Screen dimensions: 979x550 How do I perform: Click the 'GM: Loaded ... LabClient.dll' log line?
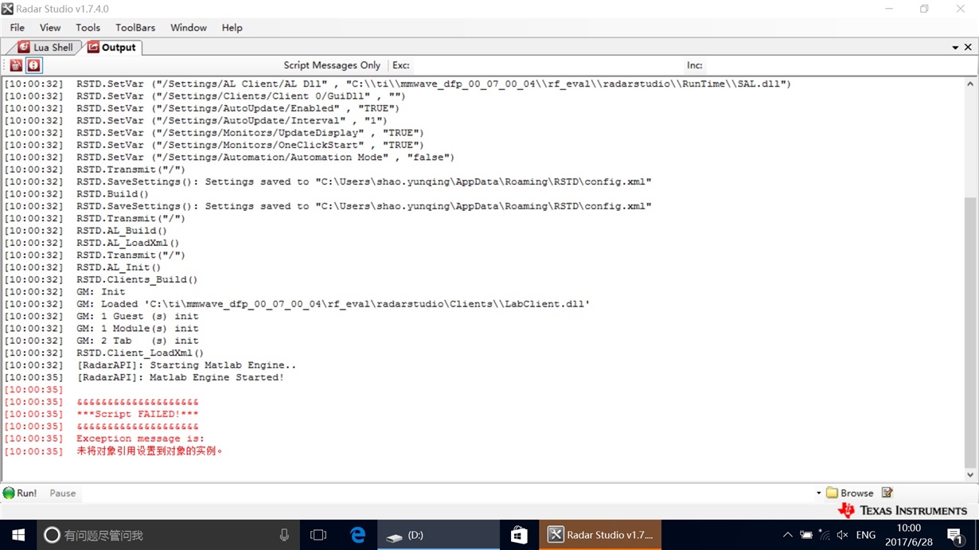tap(333, 304)
